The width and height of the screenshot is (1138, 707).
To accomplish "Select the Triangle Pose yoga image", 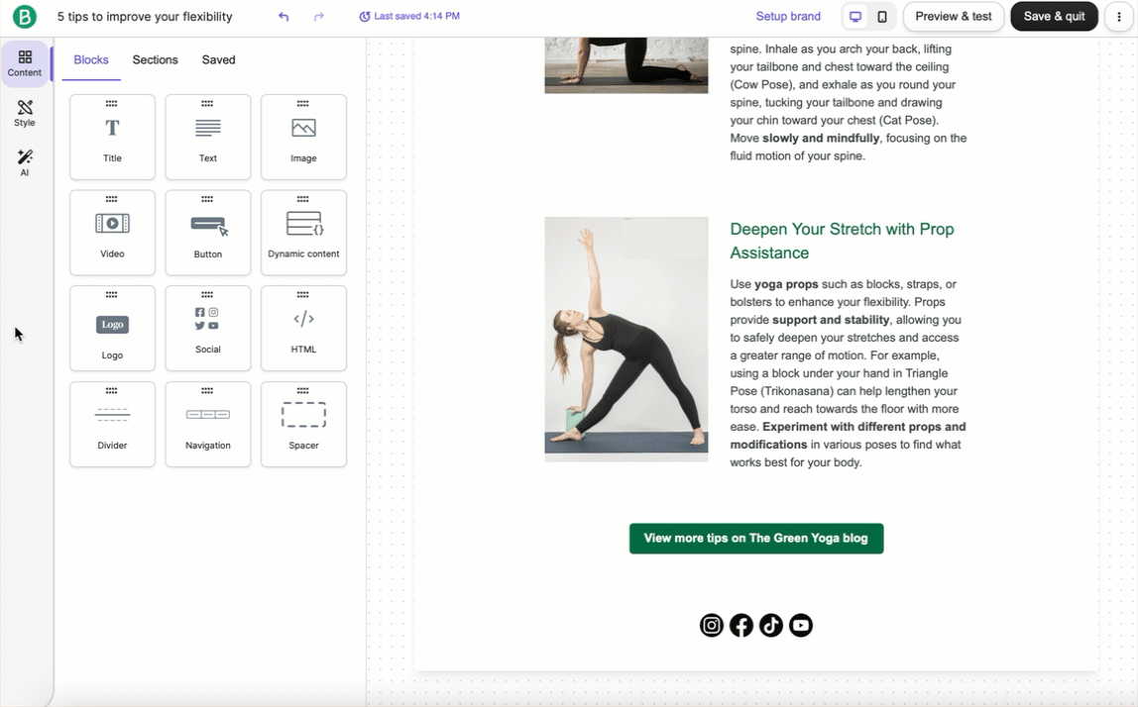I will (x=626, y=339).
